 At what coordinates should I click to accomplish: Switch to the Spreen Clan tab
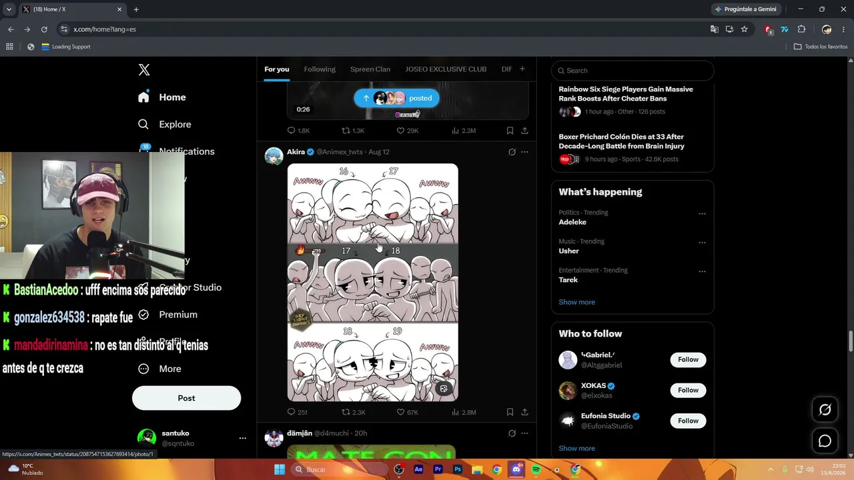pos(370,69)
